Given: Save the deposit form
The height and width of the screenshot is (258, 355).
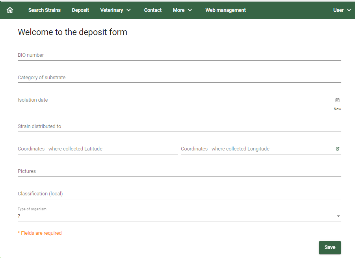Looking at the screenshot, I should (330, 247).
